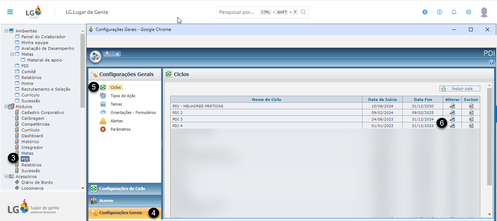Screen dimensions: 497x221
Task: Collapse the Módulos tree node
Action: (6, 107)
